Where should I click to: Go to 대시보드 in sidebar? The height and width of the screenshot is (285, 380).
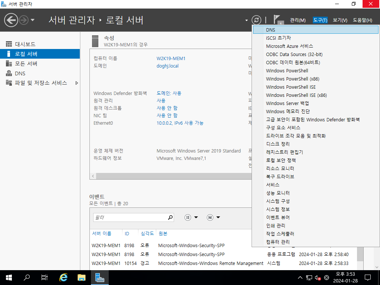pos(40,44)
